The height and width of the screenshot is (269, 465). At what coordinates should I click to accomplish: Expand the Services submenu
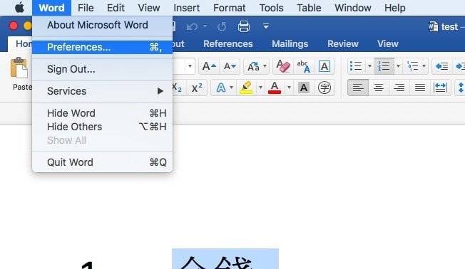point(102,91)
